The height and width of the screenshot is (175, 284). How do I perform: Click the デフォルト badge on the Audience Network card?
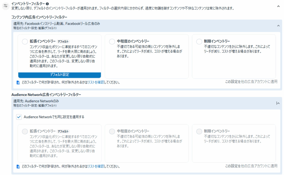63,132
